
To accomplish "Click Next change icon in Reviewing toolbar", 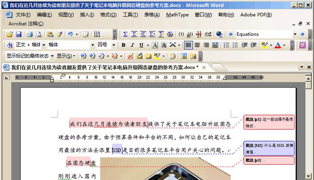I will [92, 56].
